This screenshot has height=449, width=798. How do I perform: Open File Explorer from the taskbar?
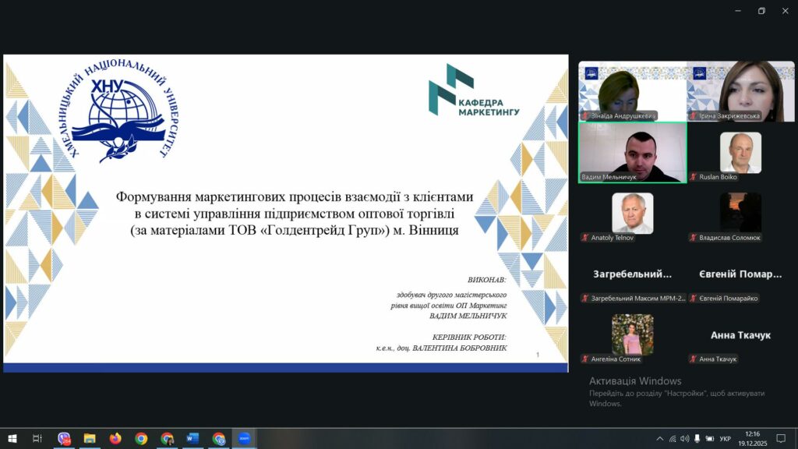pyautogui.click(x=90, y=439)
